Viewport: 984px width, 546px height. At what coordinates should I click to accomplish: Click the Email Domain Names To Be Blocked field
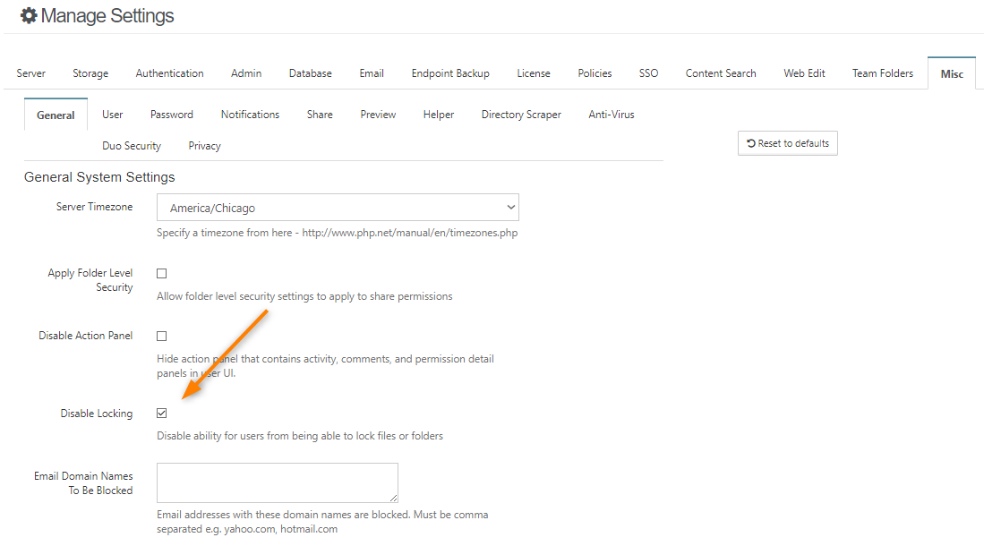pyautogui.click(x=278, y=482)
